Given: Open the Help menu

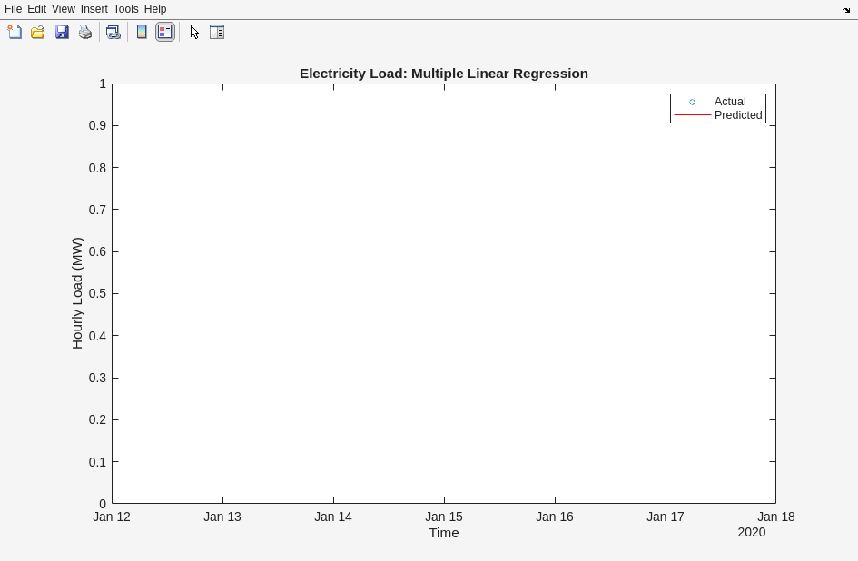Looking at the screenshot, I should (155, 9).
